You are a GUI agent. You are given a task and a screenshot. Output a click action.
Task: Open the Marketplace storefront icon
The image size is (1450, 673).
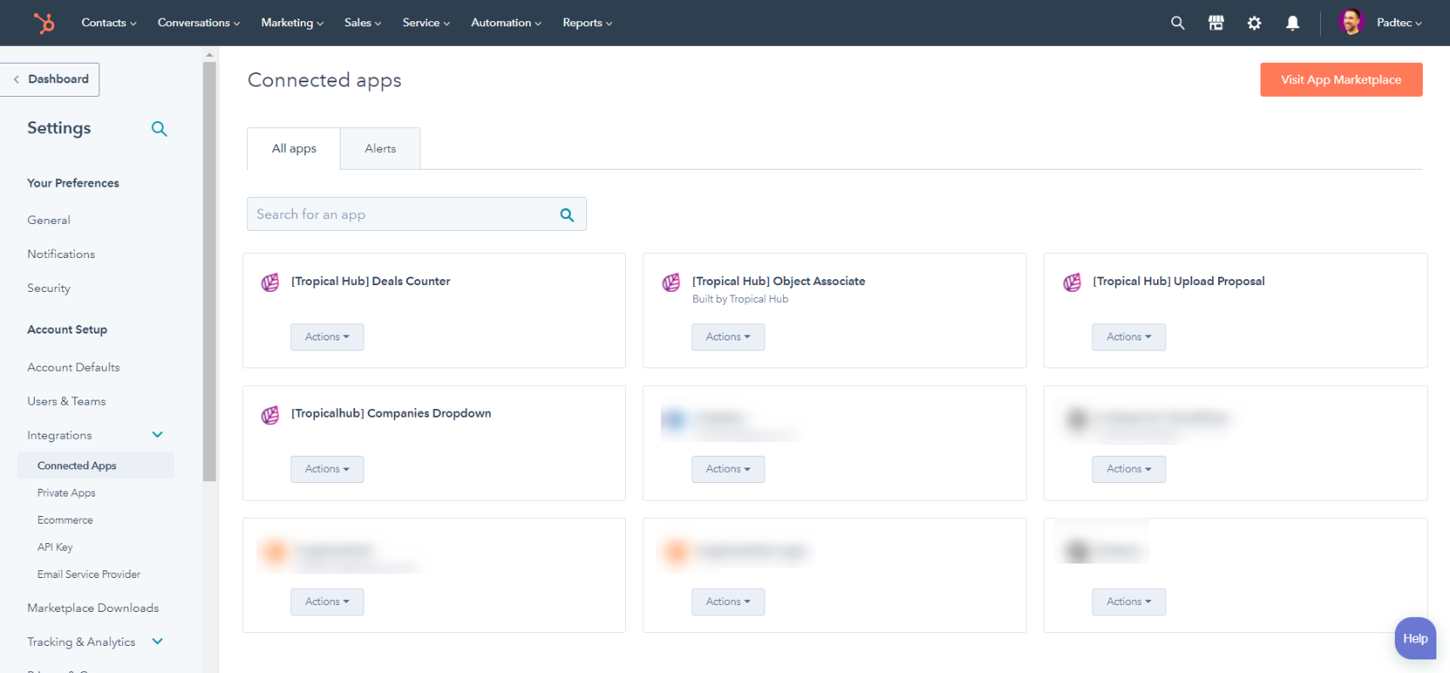coord(1216,23)
